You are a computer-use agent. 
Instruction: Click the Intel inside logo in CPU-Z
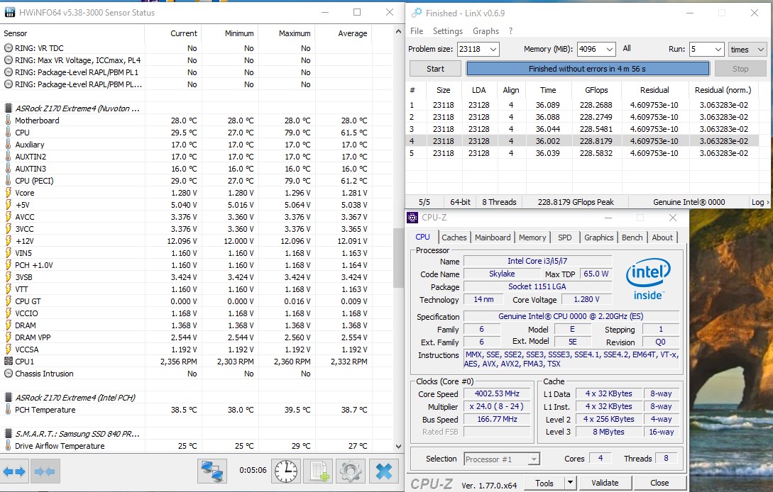[648, 279]
